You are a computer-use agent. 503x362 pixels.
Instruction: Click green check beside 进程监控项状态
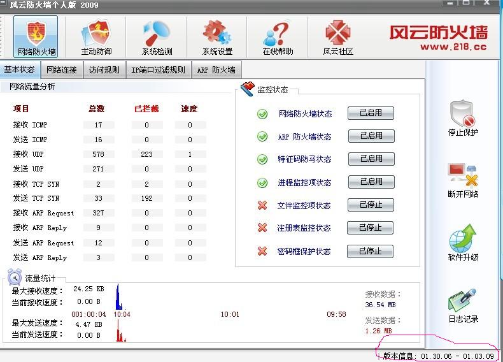(262, 183)
